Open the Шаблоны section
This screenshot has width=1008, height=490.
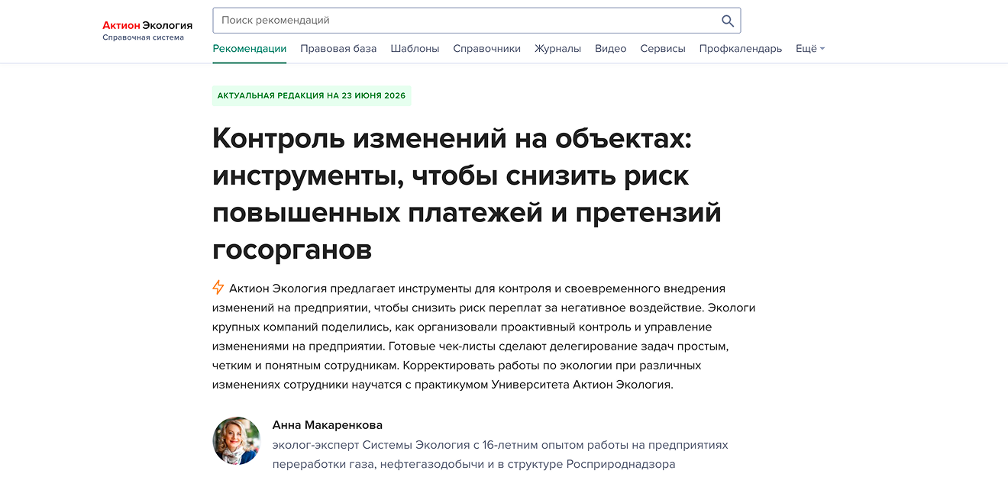coord(415,49)
